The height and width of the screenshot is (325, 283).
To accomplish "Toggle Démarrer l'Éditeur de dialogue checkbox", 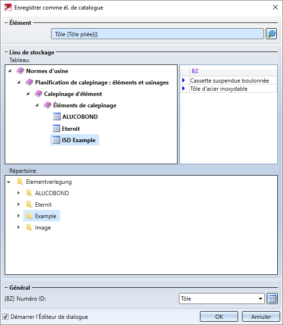I will coord(6,316).
